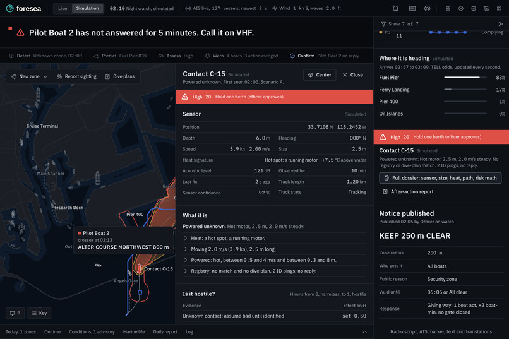Open Dive plans clipboard button
The height and width of the screenshot is (339, 509).
tap(120, 76)
